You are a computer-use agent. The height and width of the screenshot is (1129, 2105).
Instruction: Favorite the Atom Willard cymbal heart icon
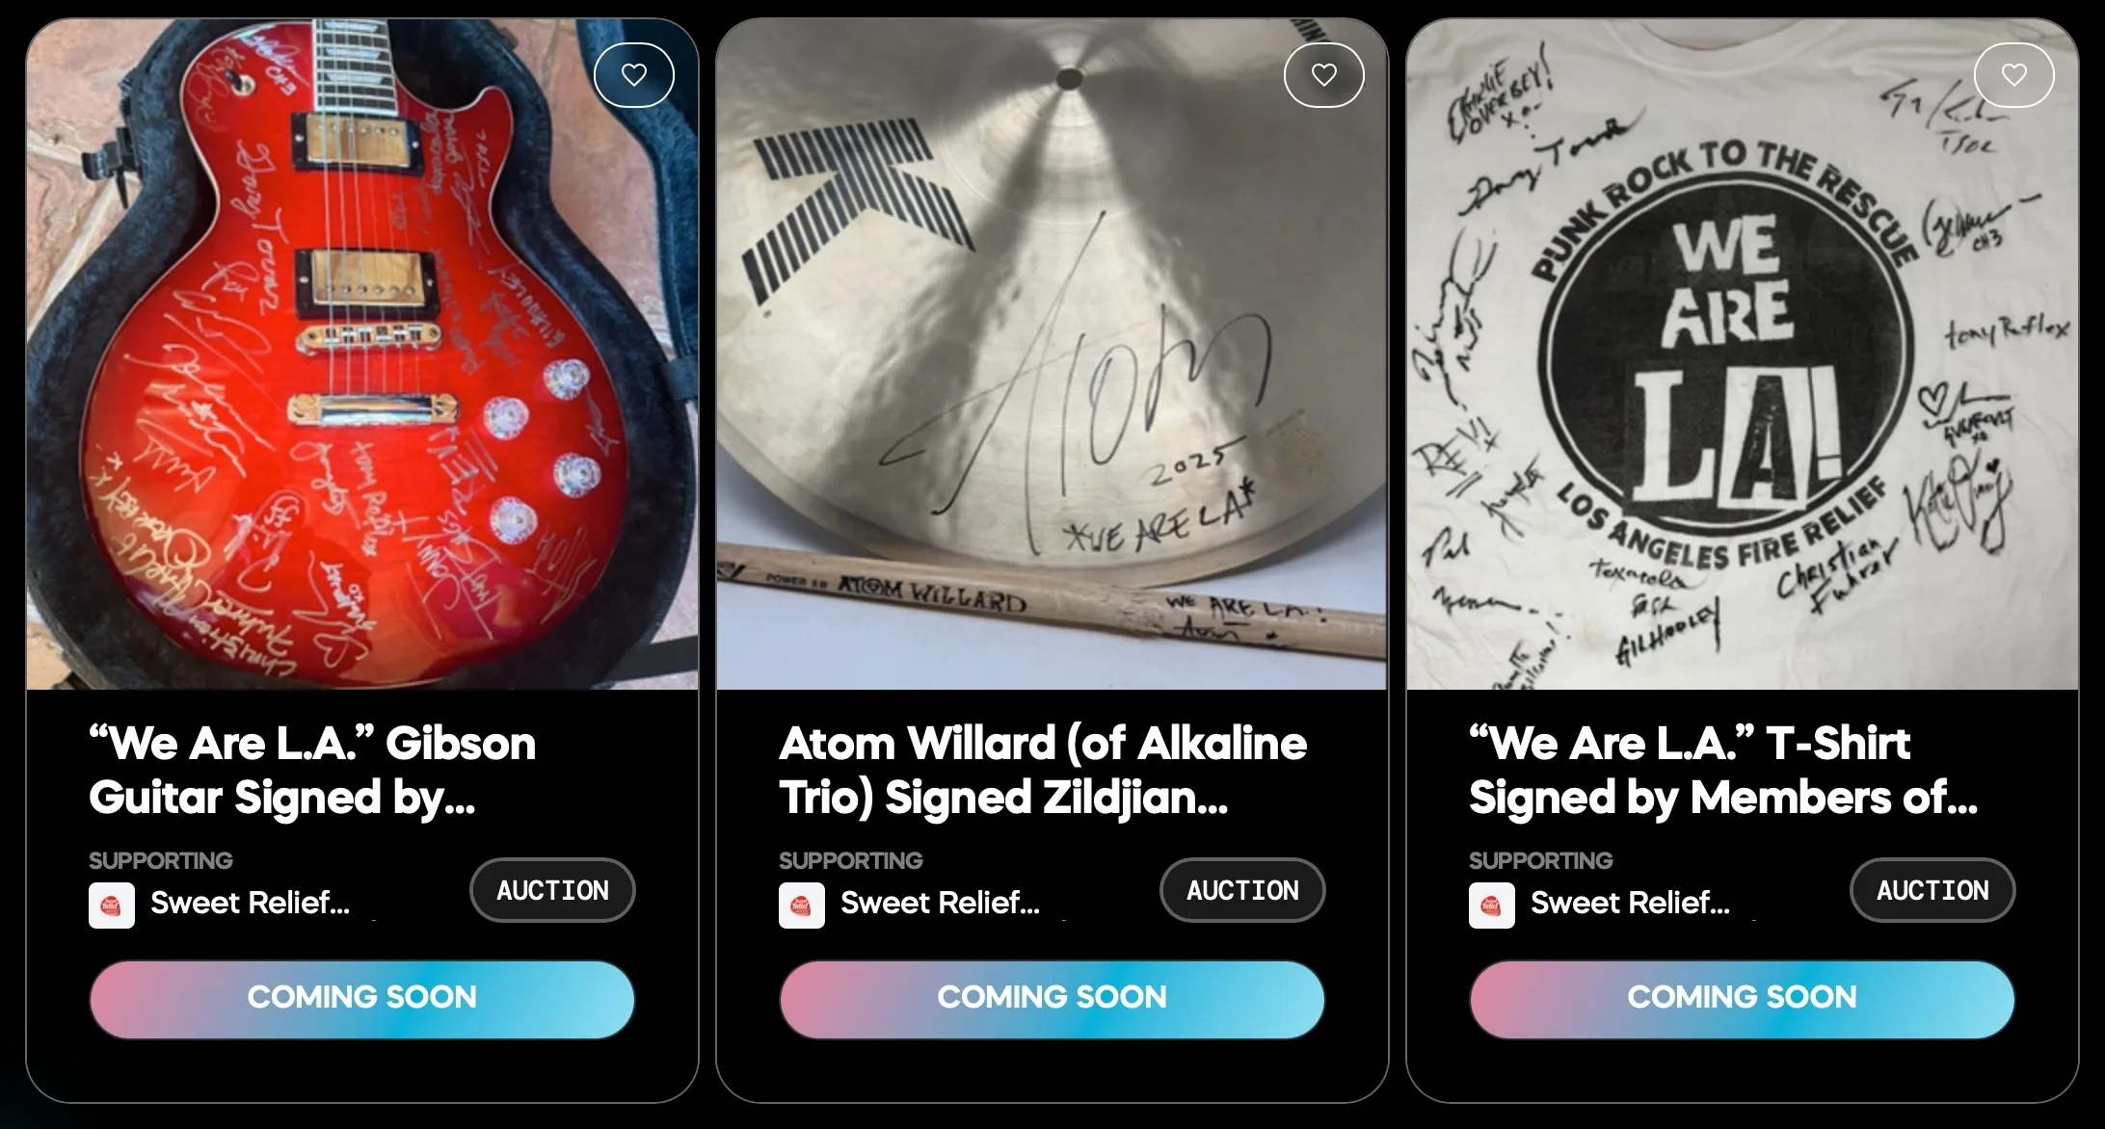[1324, 75]
